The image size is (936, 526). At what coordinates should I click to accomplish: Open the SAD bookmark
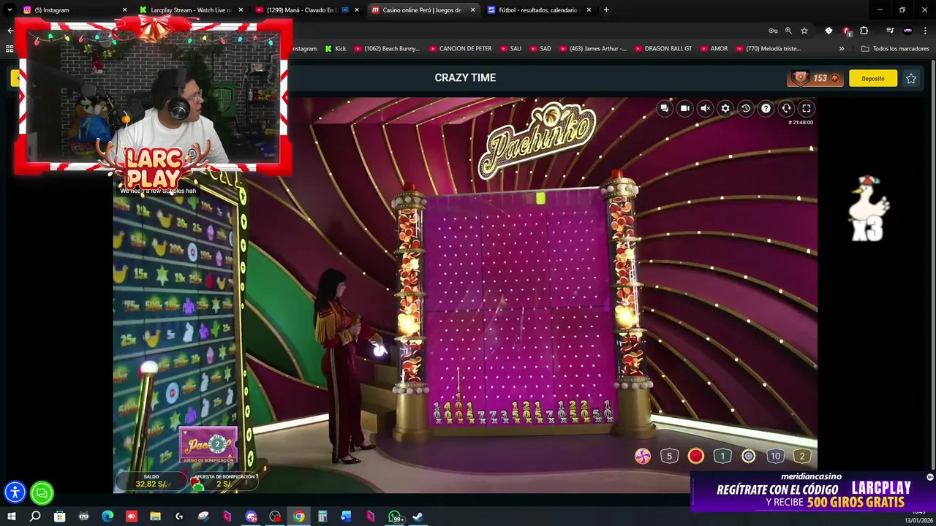(540, 48)
